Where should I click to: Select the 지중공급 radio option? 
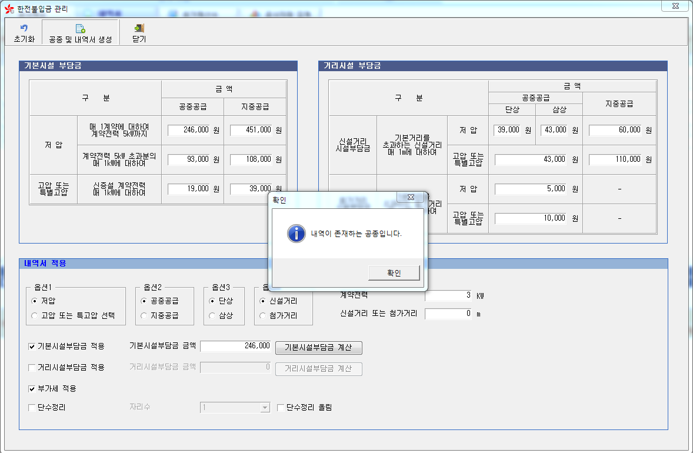click(x=144, y=315)
